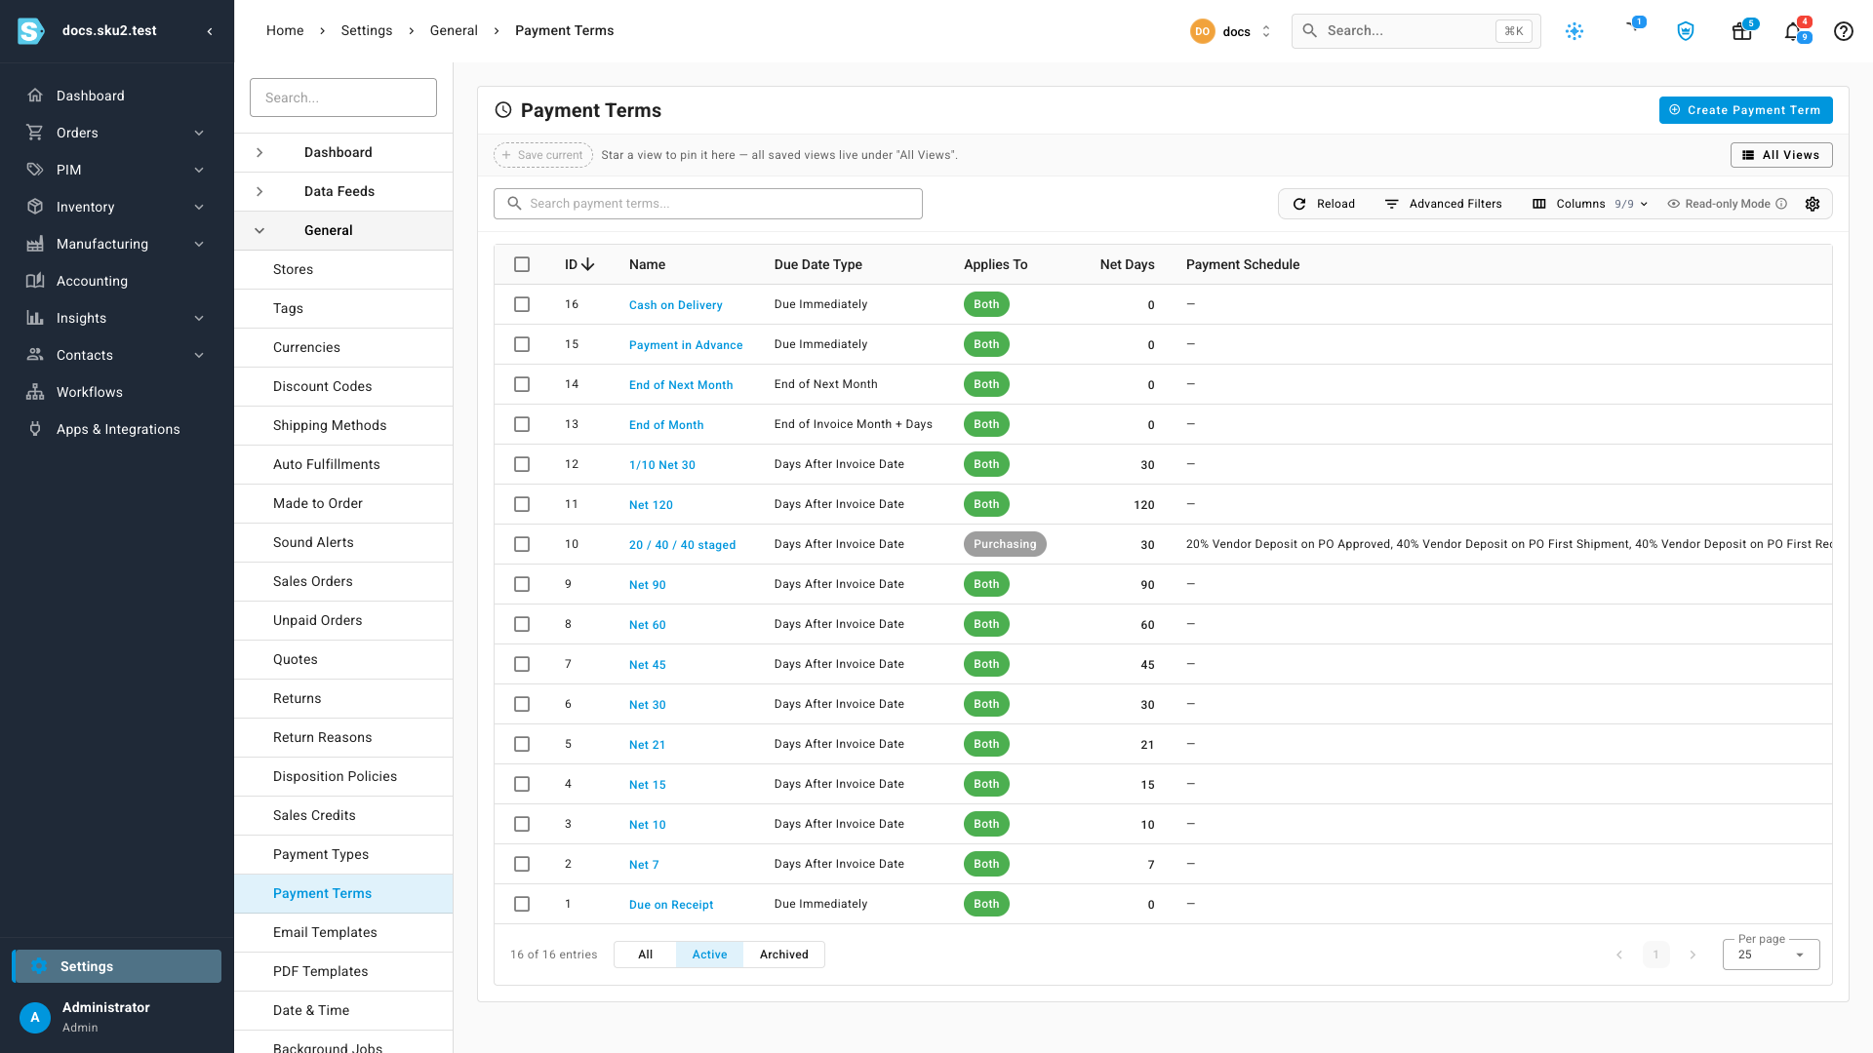
Task: Switch to the All filter tab
Action: click(645, 955)
